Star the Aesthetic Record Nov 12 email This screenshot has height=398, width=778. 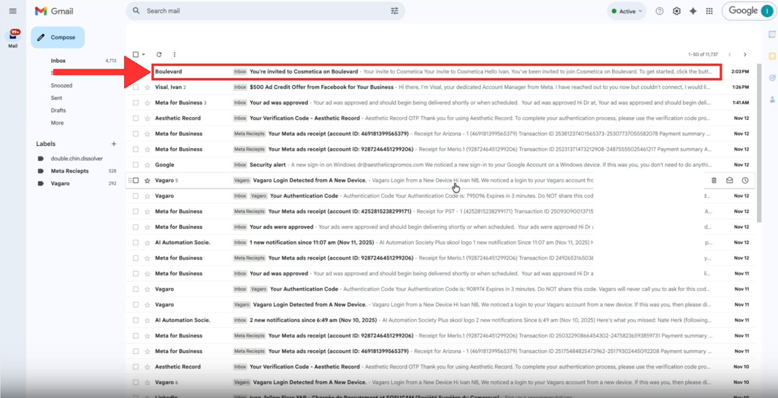(147, 119)
